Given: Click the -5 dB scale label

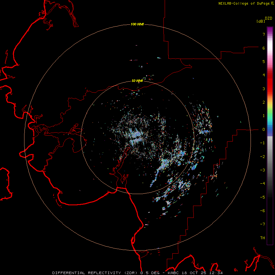Looking at the screenshot, I should [x=262, y=197].
